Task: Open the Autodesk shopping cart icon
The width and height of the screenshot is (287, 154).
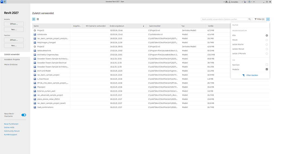Action: coord(245,2)
